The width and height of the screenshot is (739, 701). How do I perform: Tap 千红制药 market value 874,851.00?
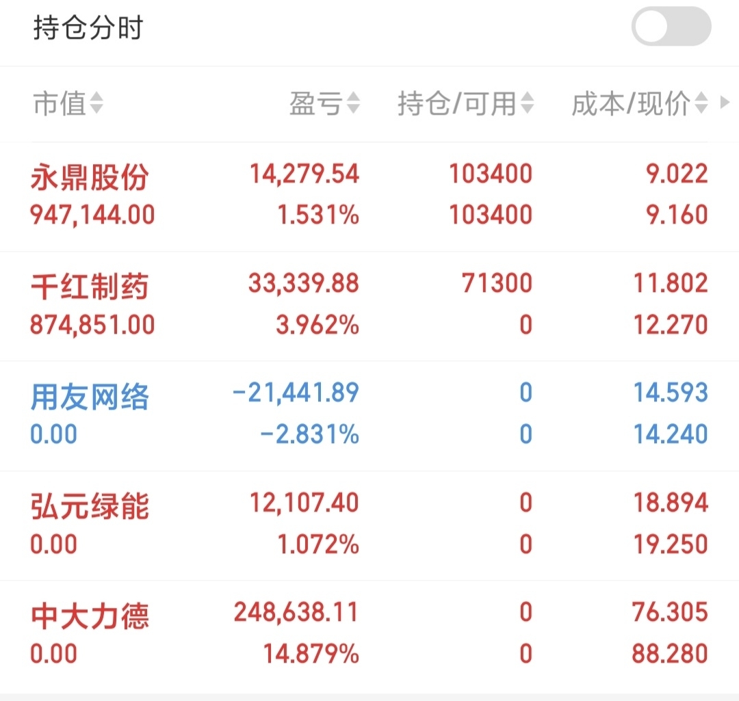(92, 325)
